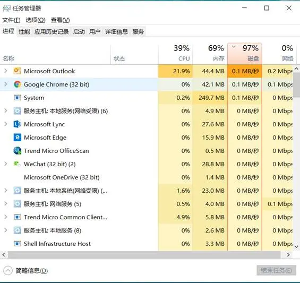The width and height of the screenshot is (300, 283).
Task: Click the Shell Infrastructure Host icon
Action: coord(17,244)
